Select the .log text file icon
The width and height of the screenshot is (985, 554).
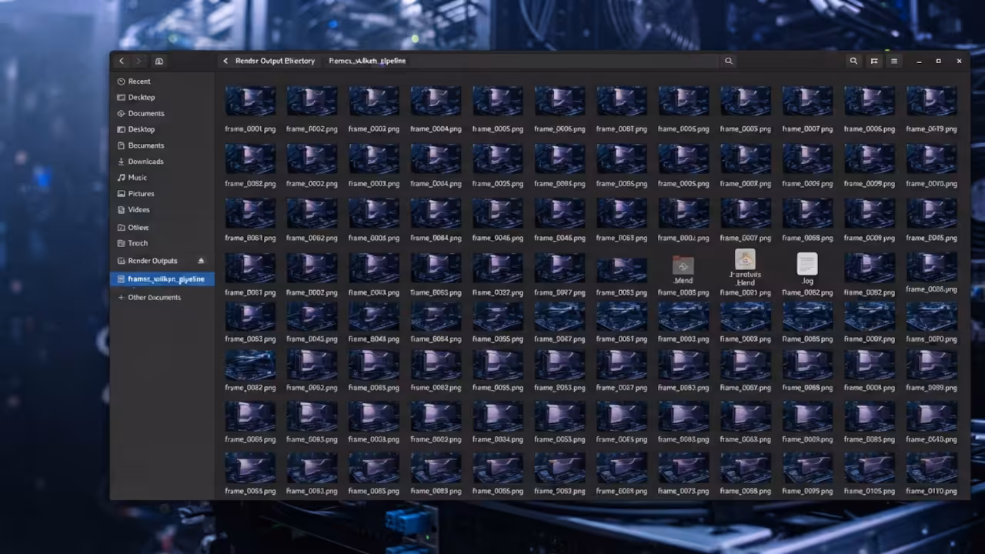(807, 264)
